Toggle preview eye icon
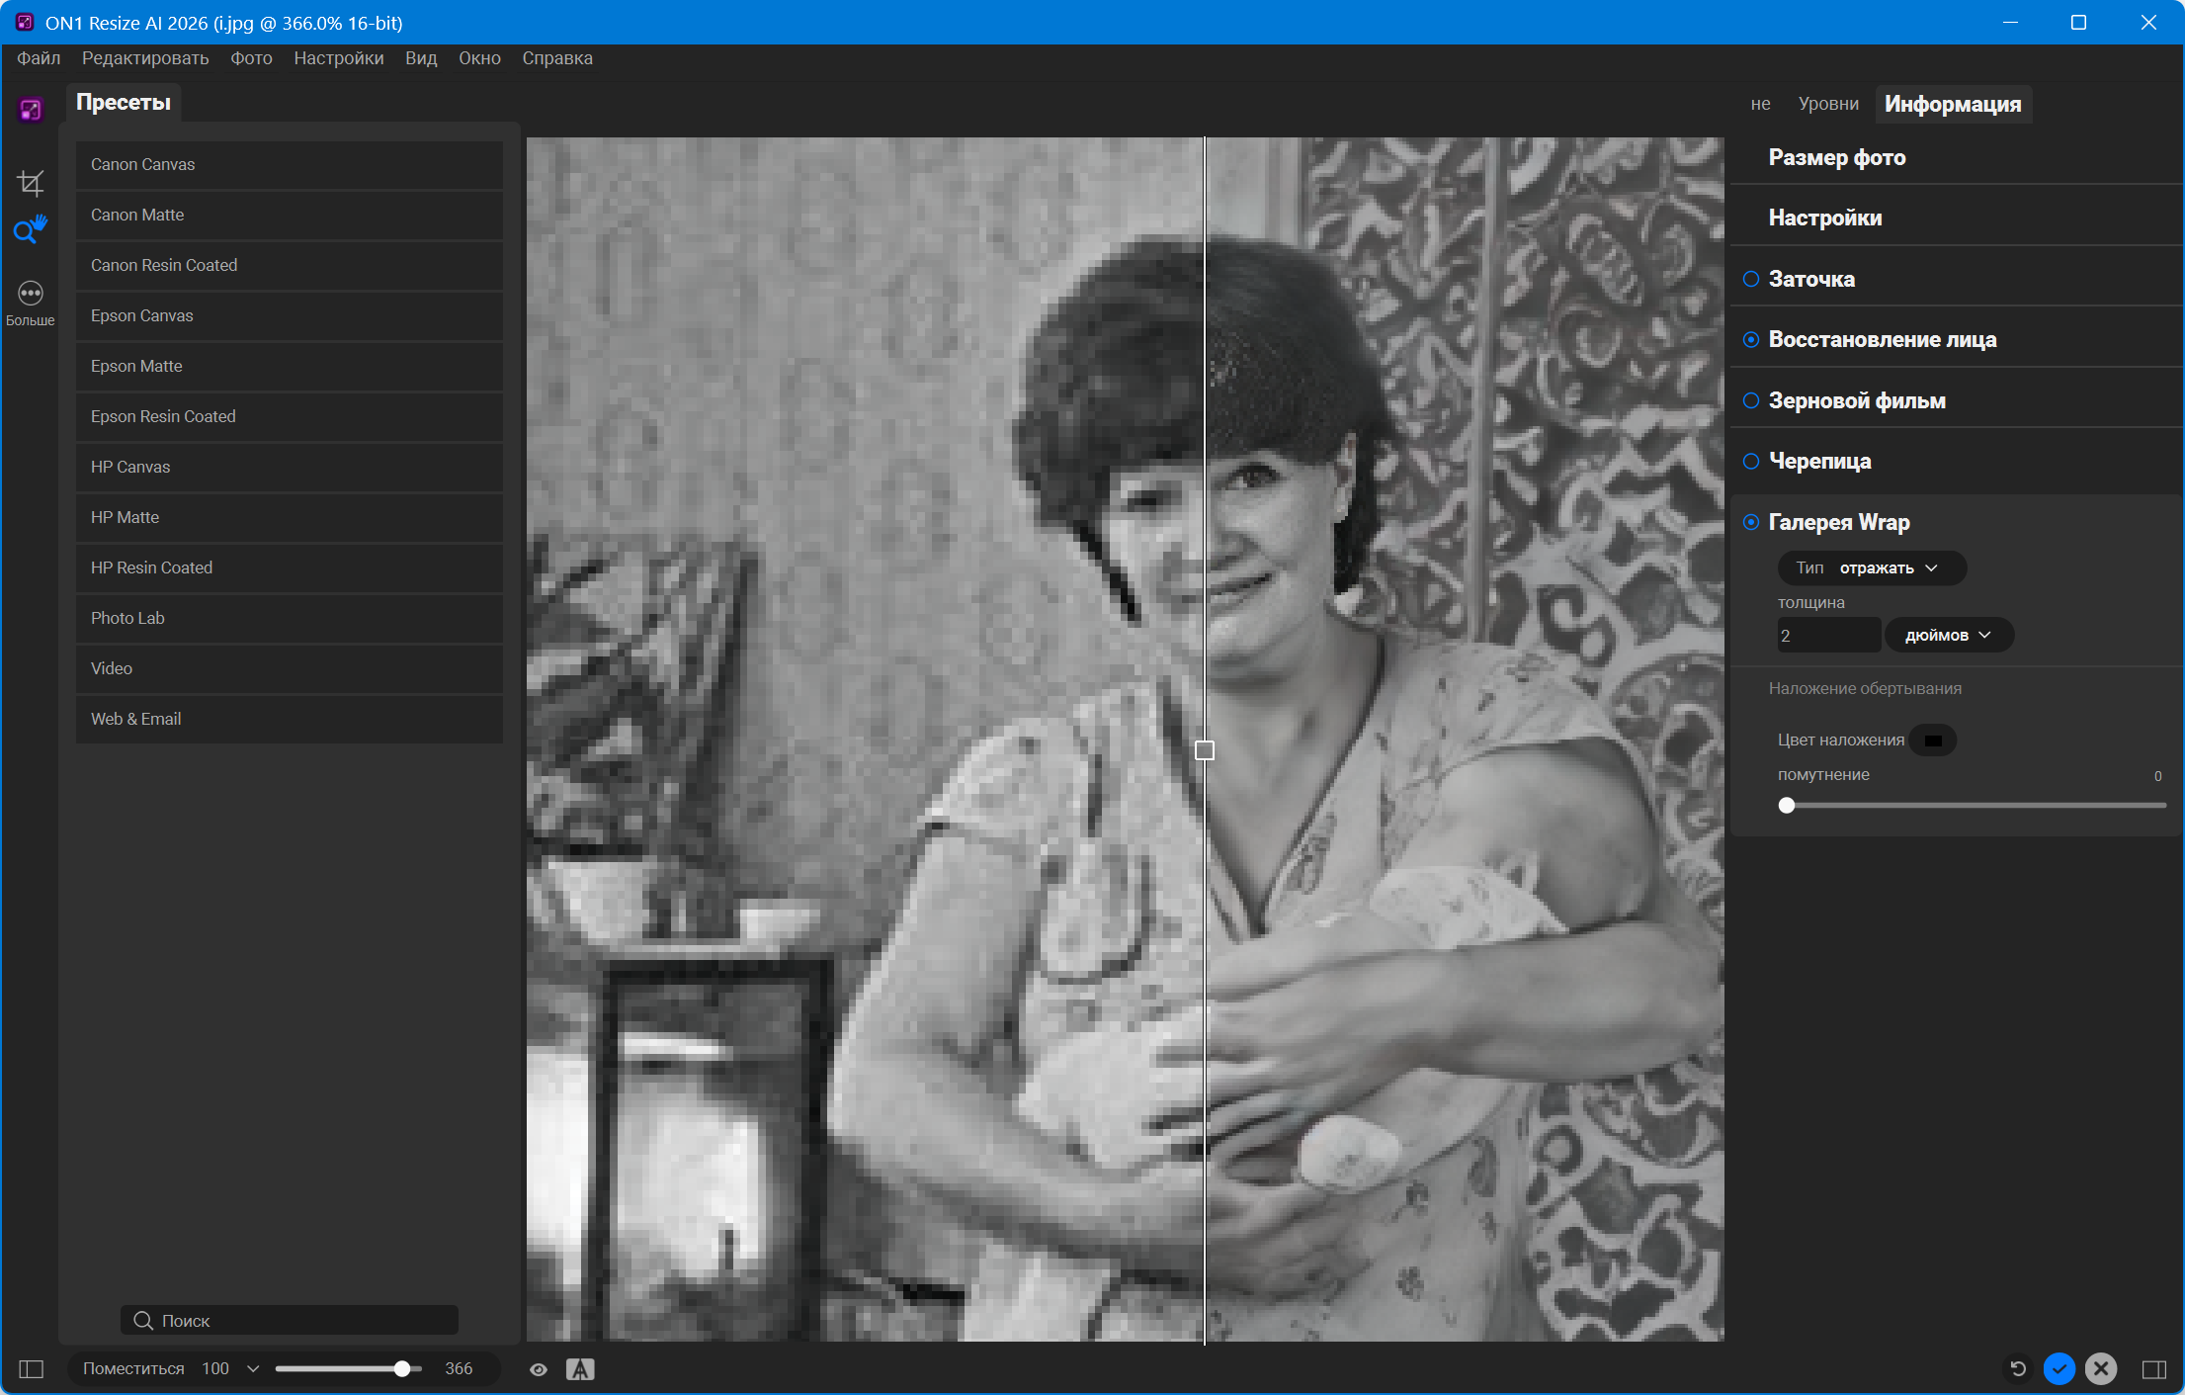Viewport: 2185px width, 1395px height. click(x=539, y=1369)
